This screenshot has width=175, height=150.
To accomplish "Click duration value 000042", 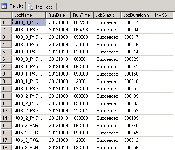I will point(131,140).
